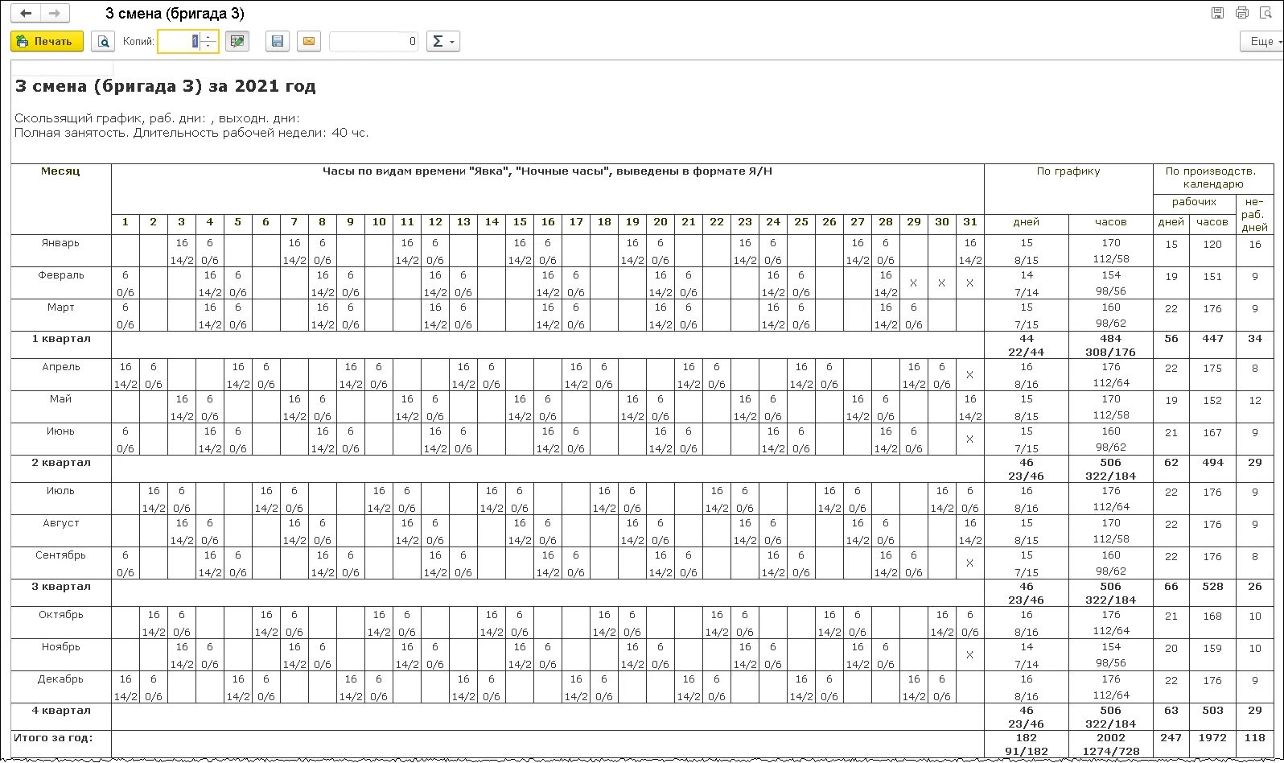Select the Октябрь row label
The height and width of the screenshot is (763, 1284).
click(61, 614)
